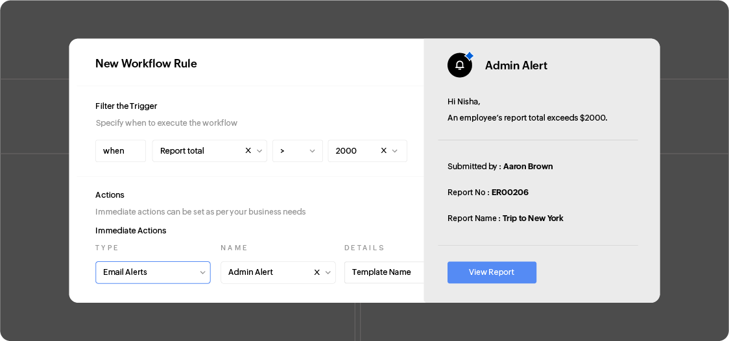729x341 pixels.
Task: Click blue diamond badge on bell icon
Action: coord(470,56)
